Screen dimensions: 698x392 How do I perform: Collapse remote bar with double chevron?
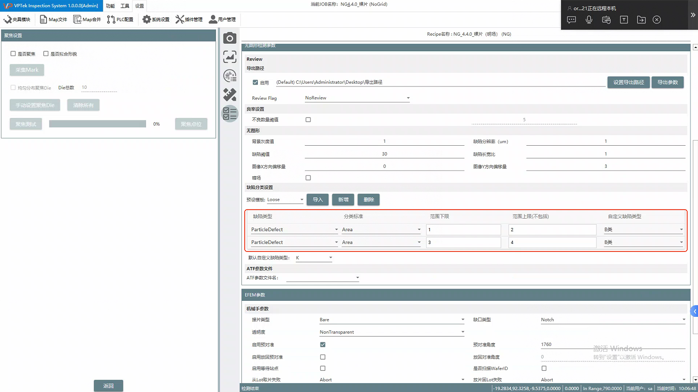pos(693,15)
